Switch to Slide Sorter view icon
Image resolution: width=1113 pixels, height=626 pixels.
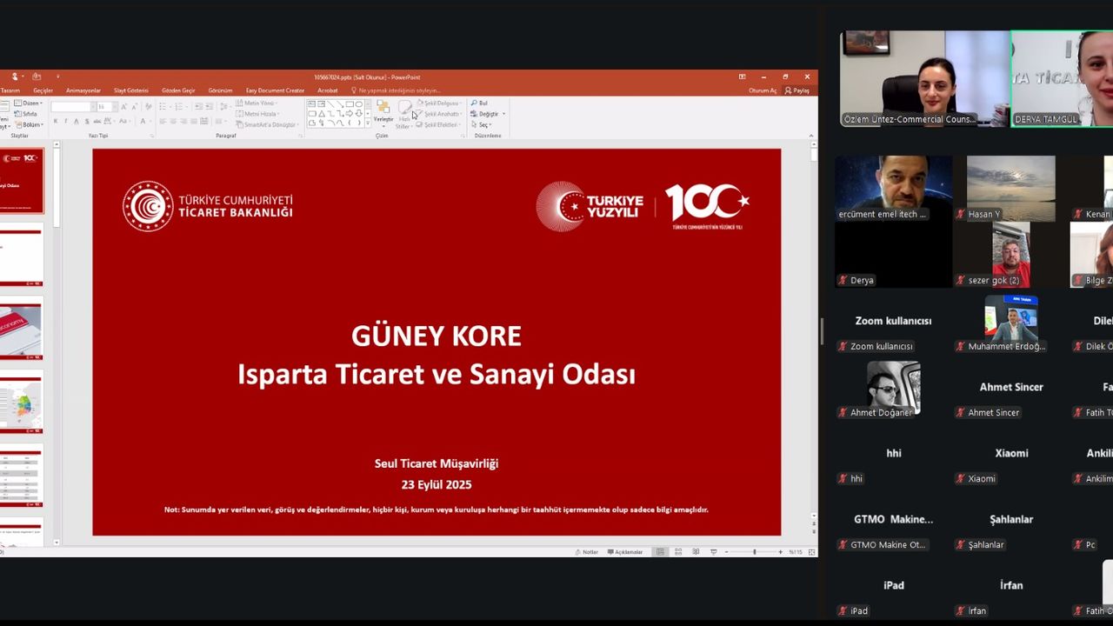[678, 552]
